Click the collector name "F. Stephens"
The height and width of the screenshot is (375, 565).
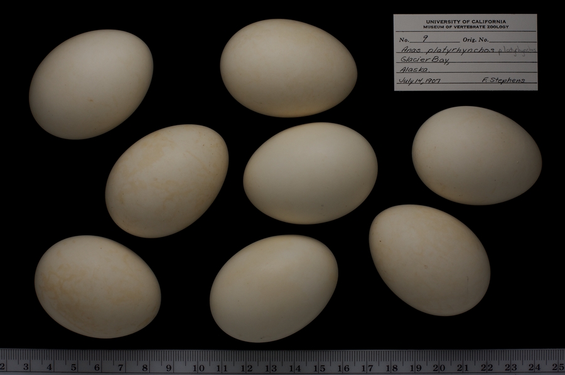[x=503, y=80]
